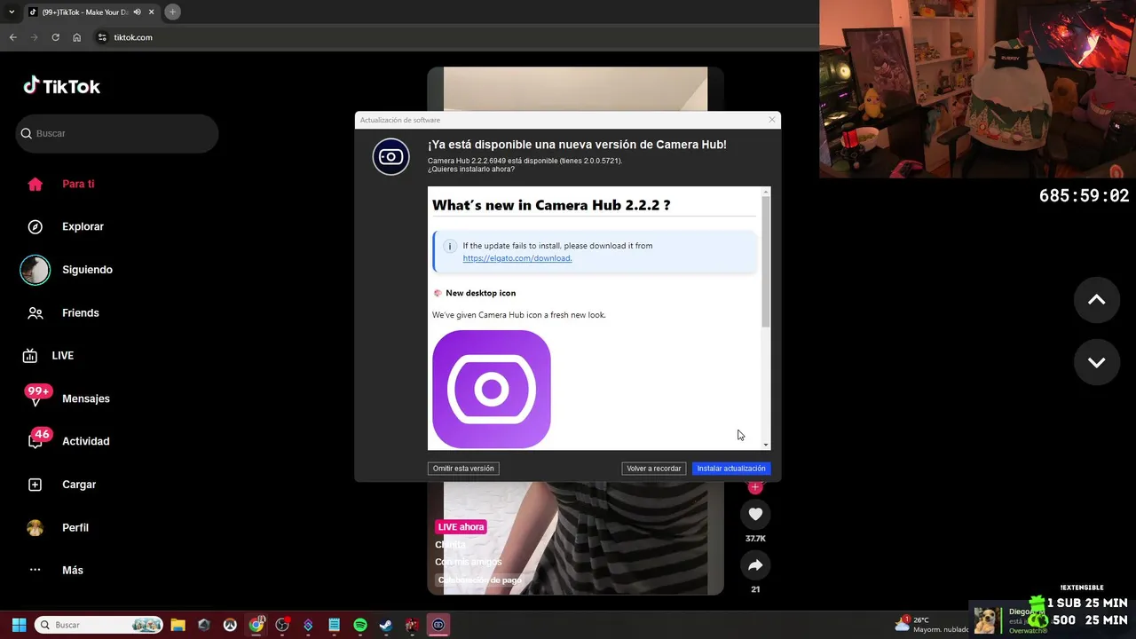Image resolution: width=1136 pixels, height=639 pixels.
Task: Mute the TikTok tab audio icon
Action: 138,12
